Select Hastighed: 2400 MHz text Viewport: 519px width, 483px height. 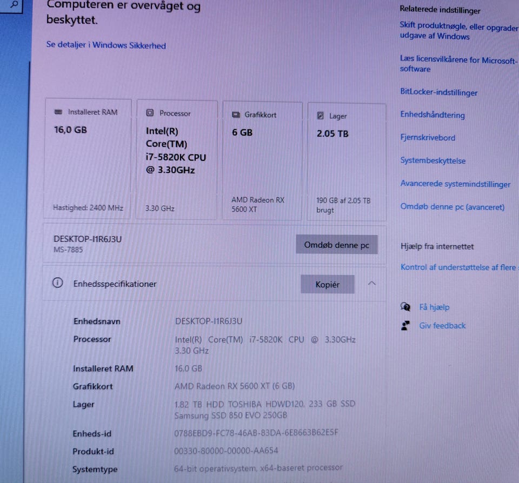pos(88,208)
